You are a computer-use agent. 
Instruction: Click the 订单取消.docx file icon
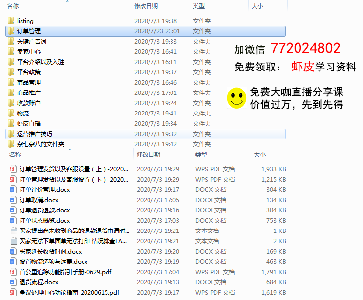point(13,200)
